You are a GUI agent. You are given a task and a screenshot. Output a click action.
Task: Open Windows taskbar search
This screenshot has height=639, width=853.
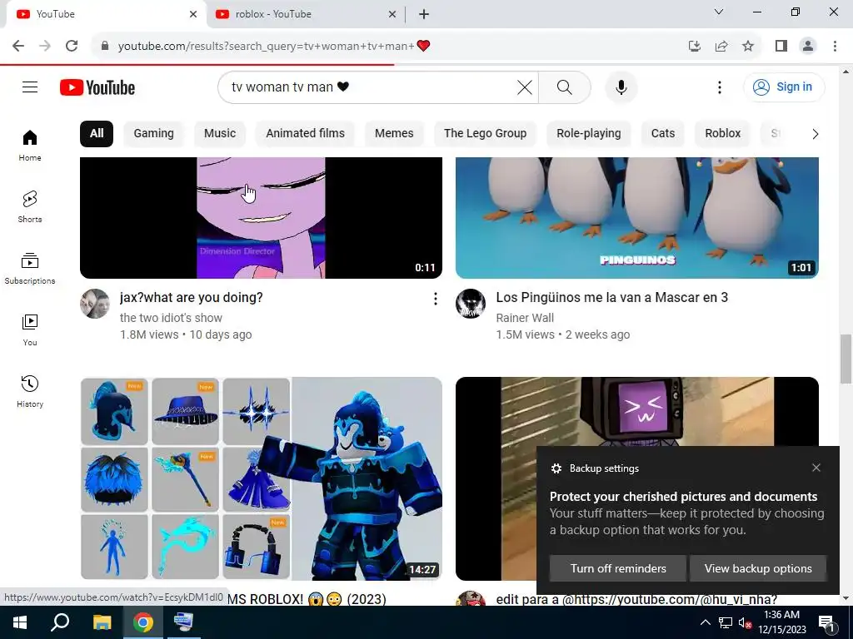pos(60,622)
